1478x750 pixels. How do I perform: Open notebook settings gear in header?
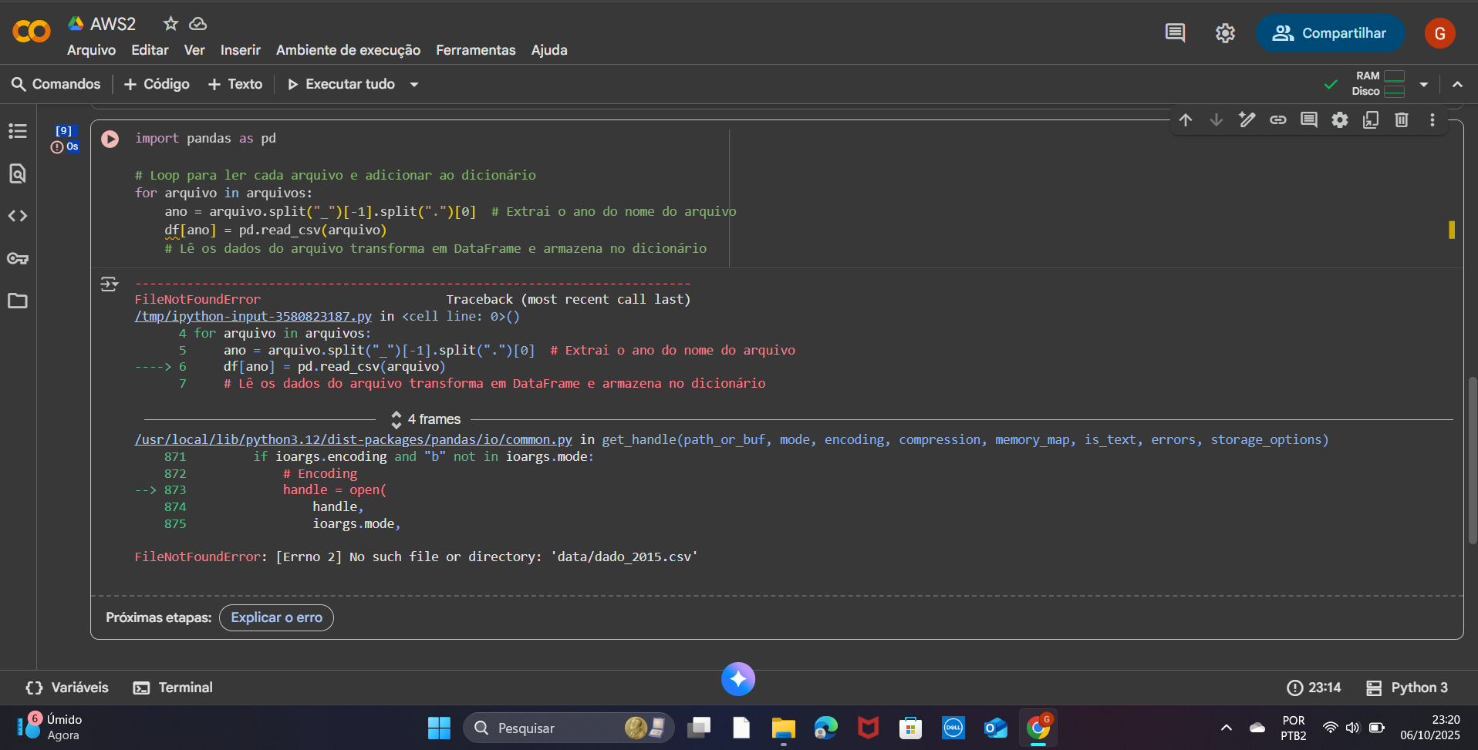(1225, 33)
